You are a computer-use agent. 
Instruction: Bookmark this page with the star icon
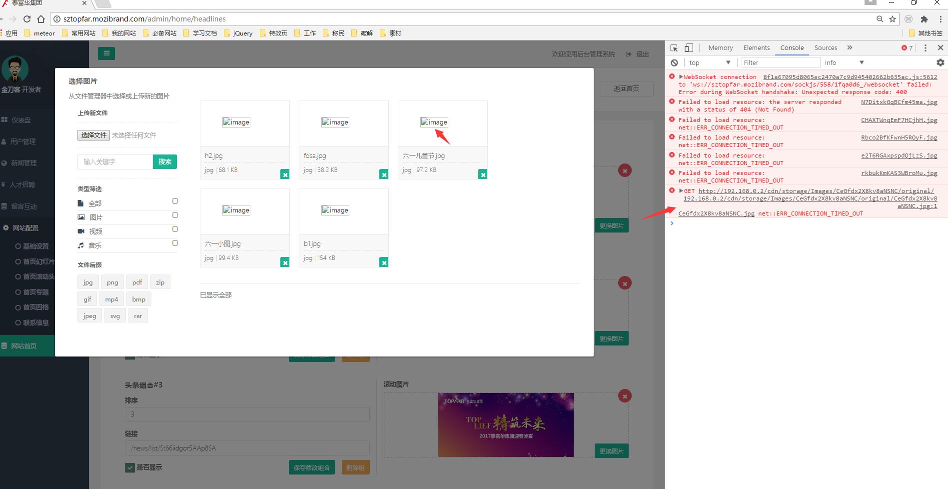(893, 19)
